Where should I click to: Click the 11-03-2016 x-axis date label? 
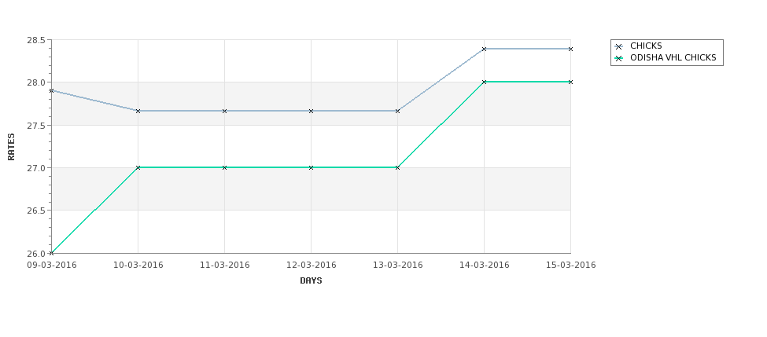click(x=224, y=266)
